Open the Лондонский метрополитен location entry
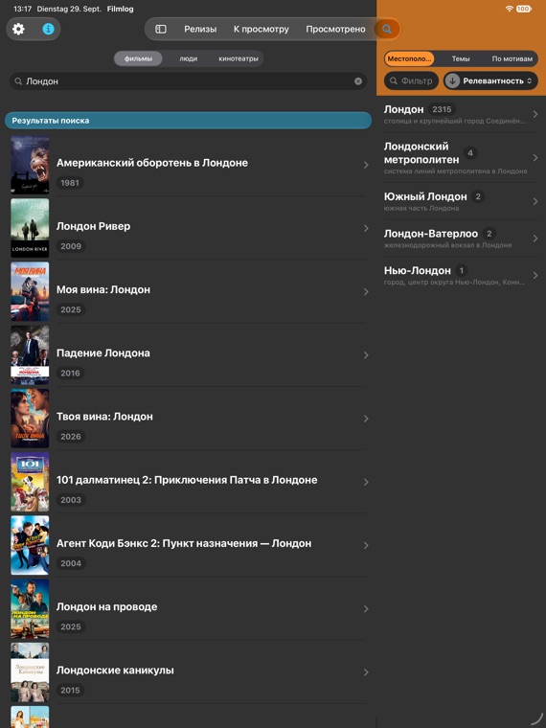Viewport: 546px width, 728px height. (461, 158)
